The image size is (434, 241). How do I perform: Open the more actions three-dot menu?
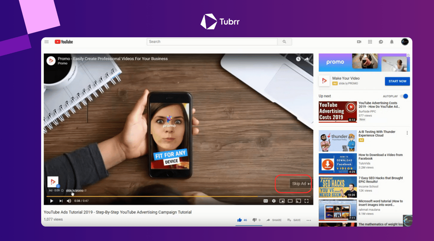tap(309, 220)
